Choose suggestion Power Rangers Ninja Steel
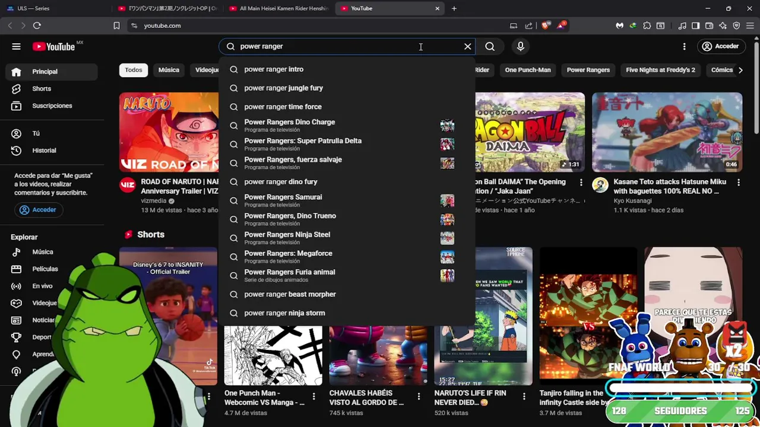Viewport: 760px width, 427px height. [x=347, y=238]
